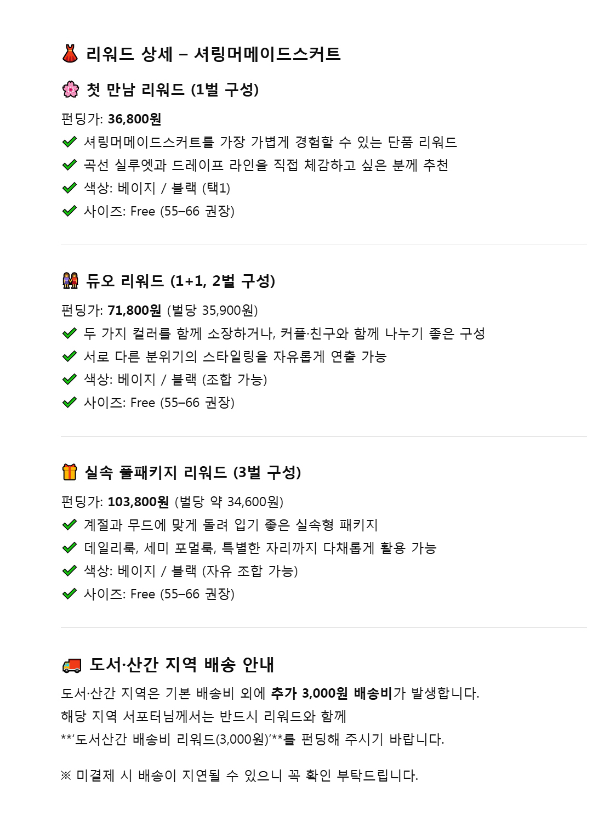Click the red dress emoji in the title
The height and width of the screenshot is (832, 604).
pos(71,54)
